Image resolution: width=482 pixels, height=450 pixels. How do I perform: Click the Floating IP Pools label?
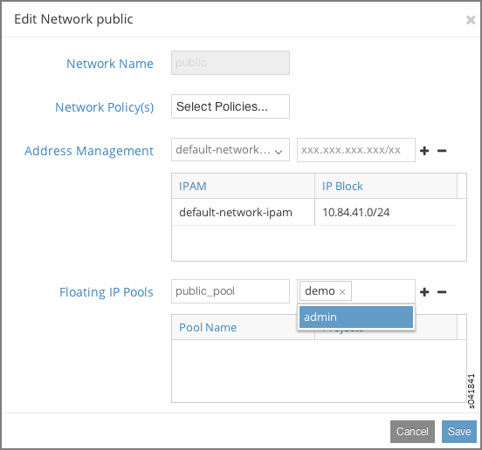(x=107, y=292)
